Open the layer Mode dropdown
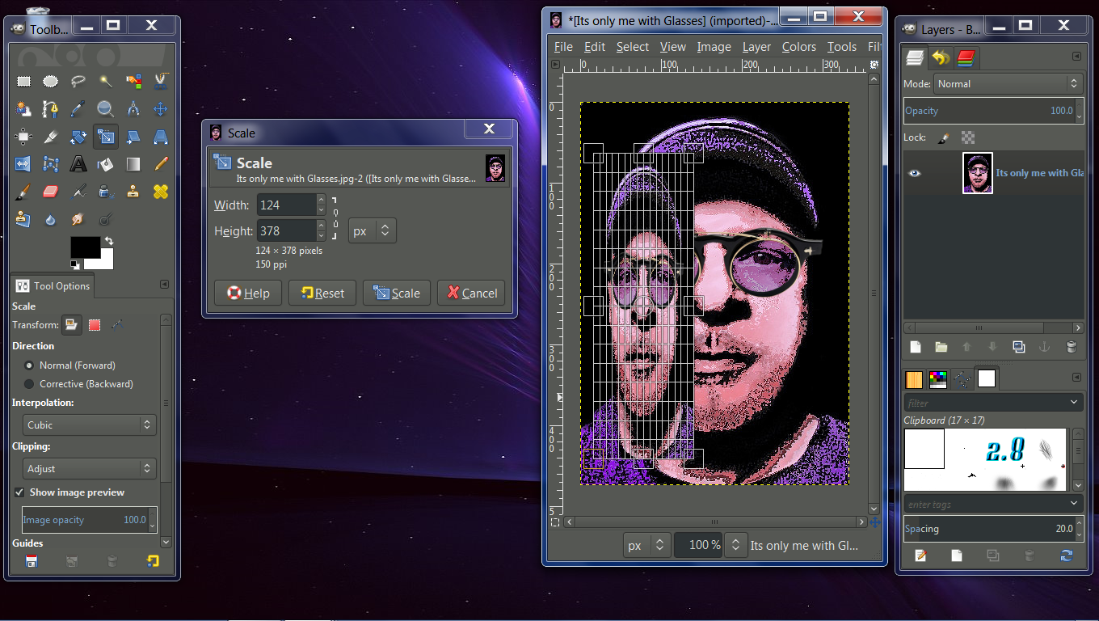 (x=1007, y=83)
